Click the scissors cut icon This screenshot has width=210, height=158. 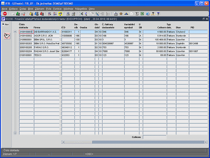[81, 14]
